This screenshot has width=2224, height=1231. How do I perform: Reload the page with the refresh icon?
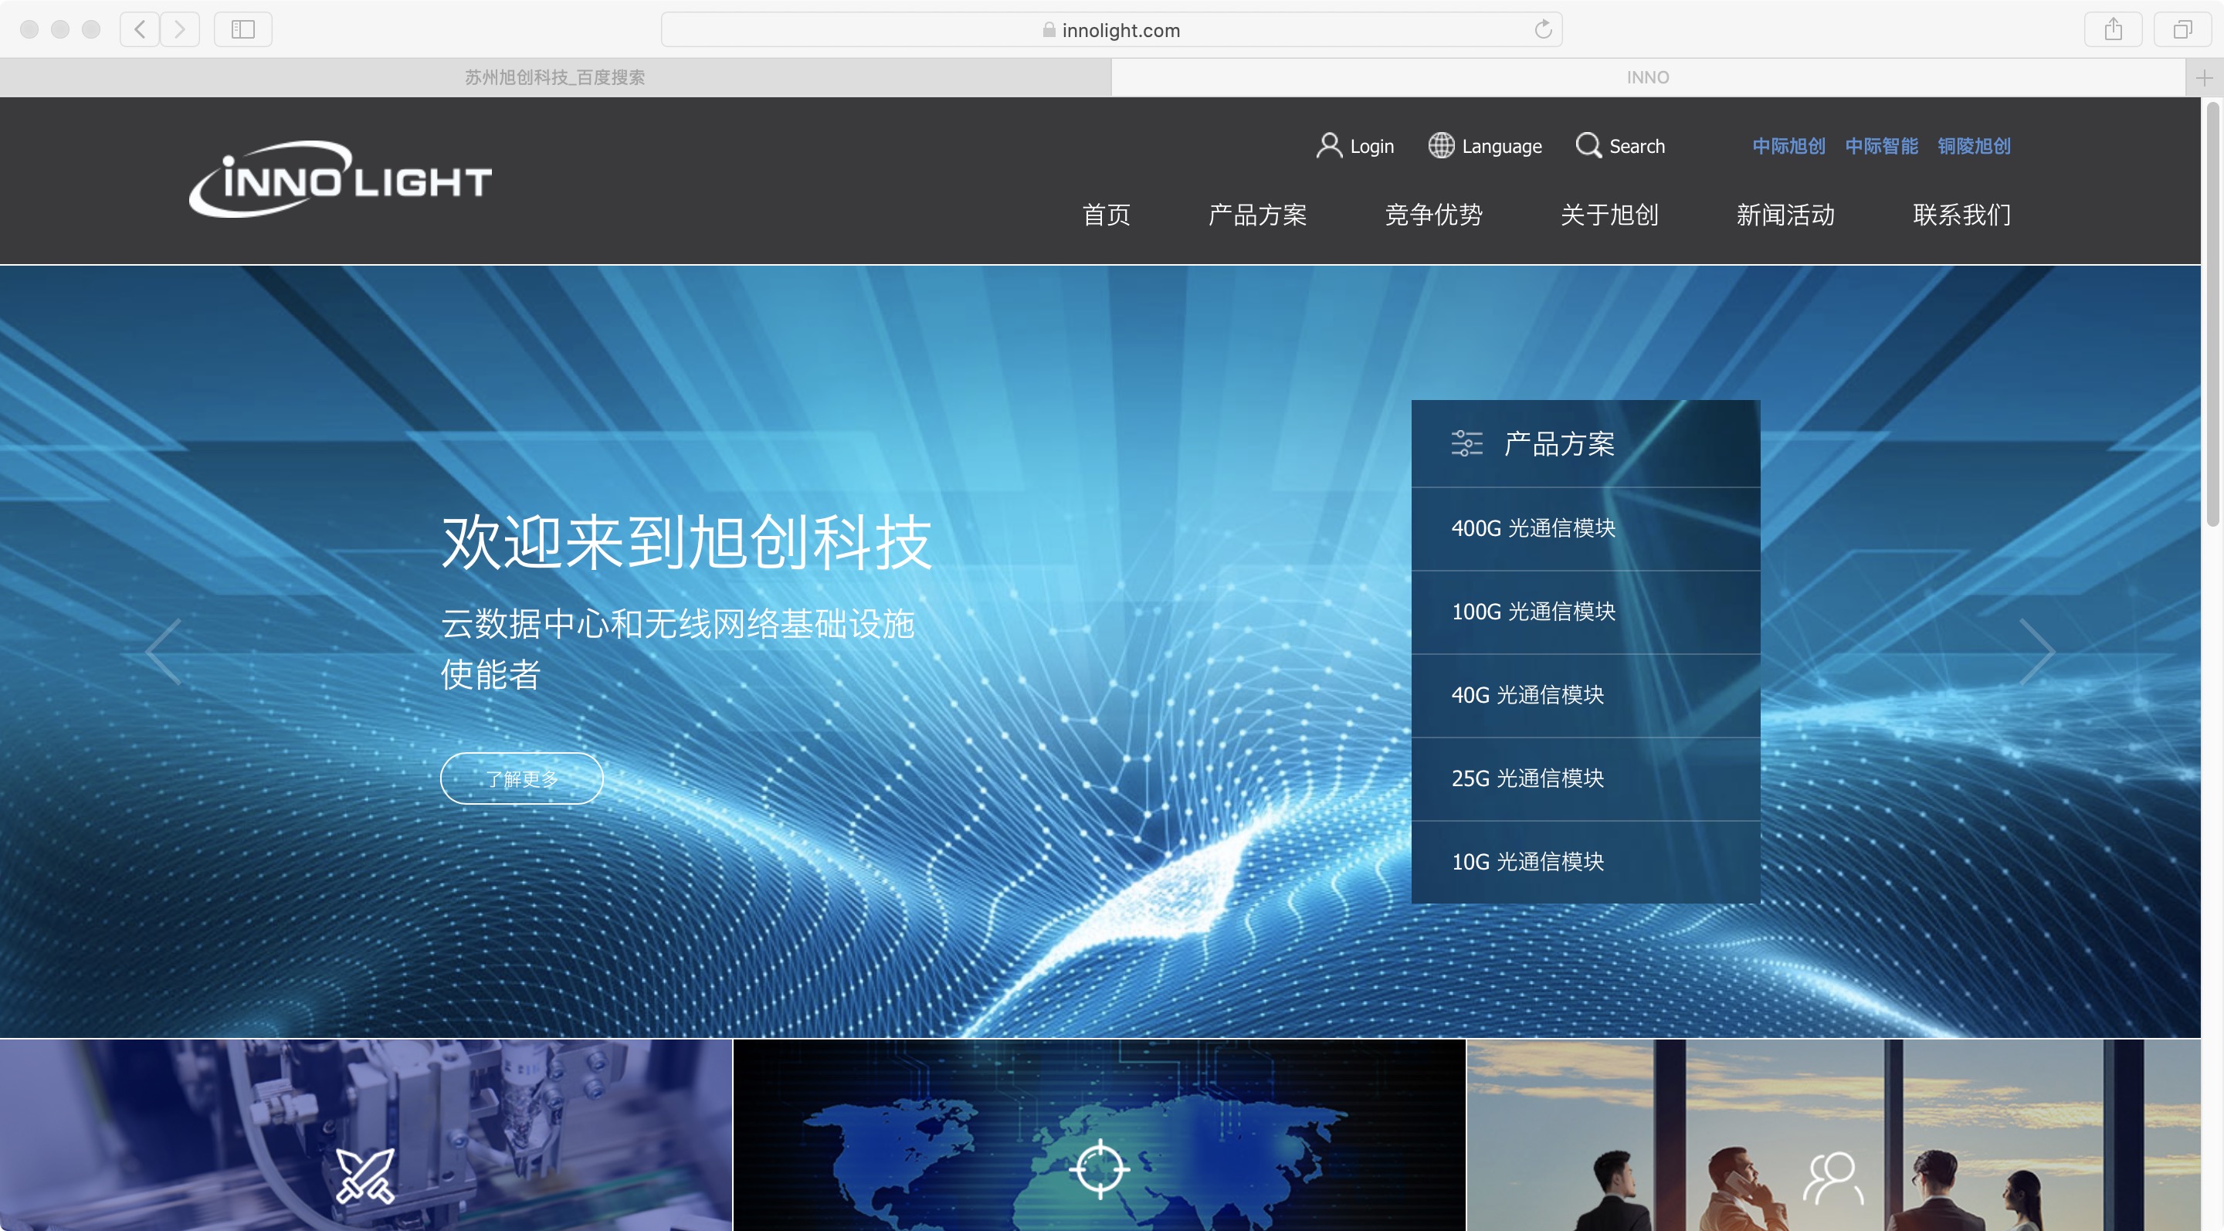pos(1543,29)
